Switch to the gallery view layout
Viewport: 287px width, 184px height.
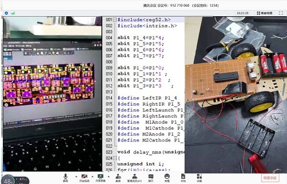click(265, 13)
